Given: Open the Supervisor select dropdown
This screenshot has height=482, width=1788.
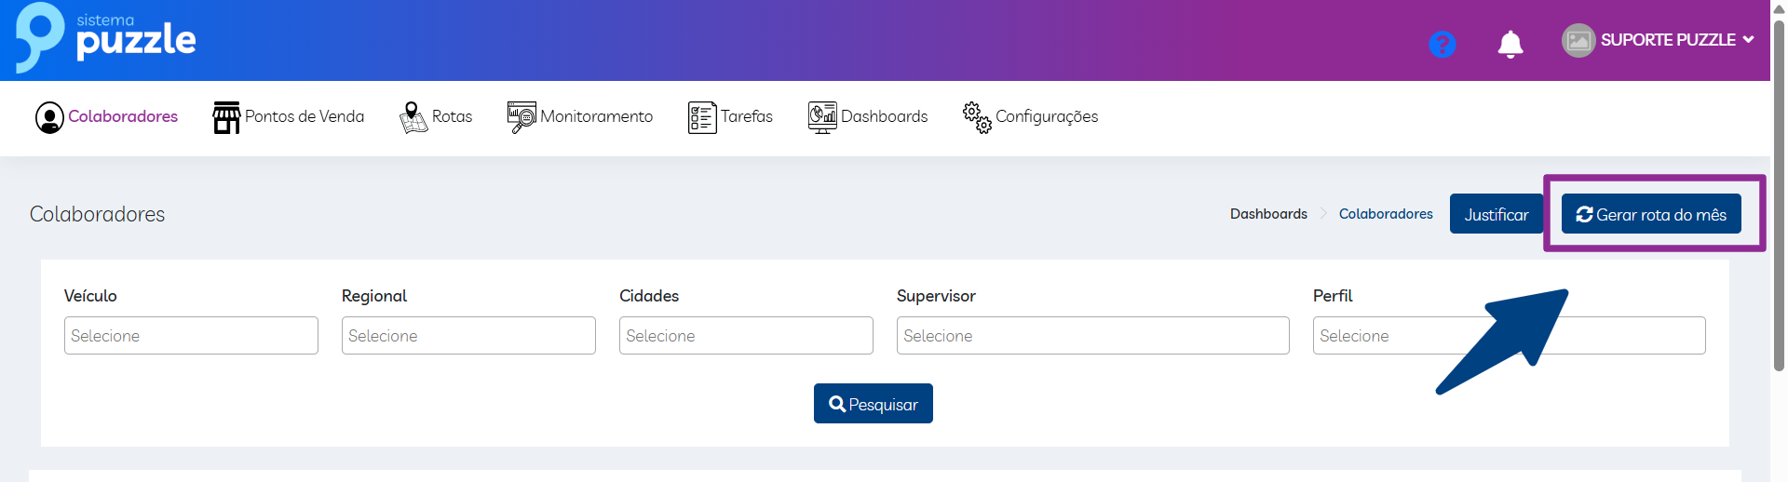Looking at the screenshot, I should click(1092, 335).
